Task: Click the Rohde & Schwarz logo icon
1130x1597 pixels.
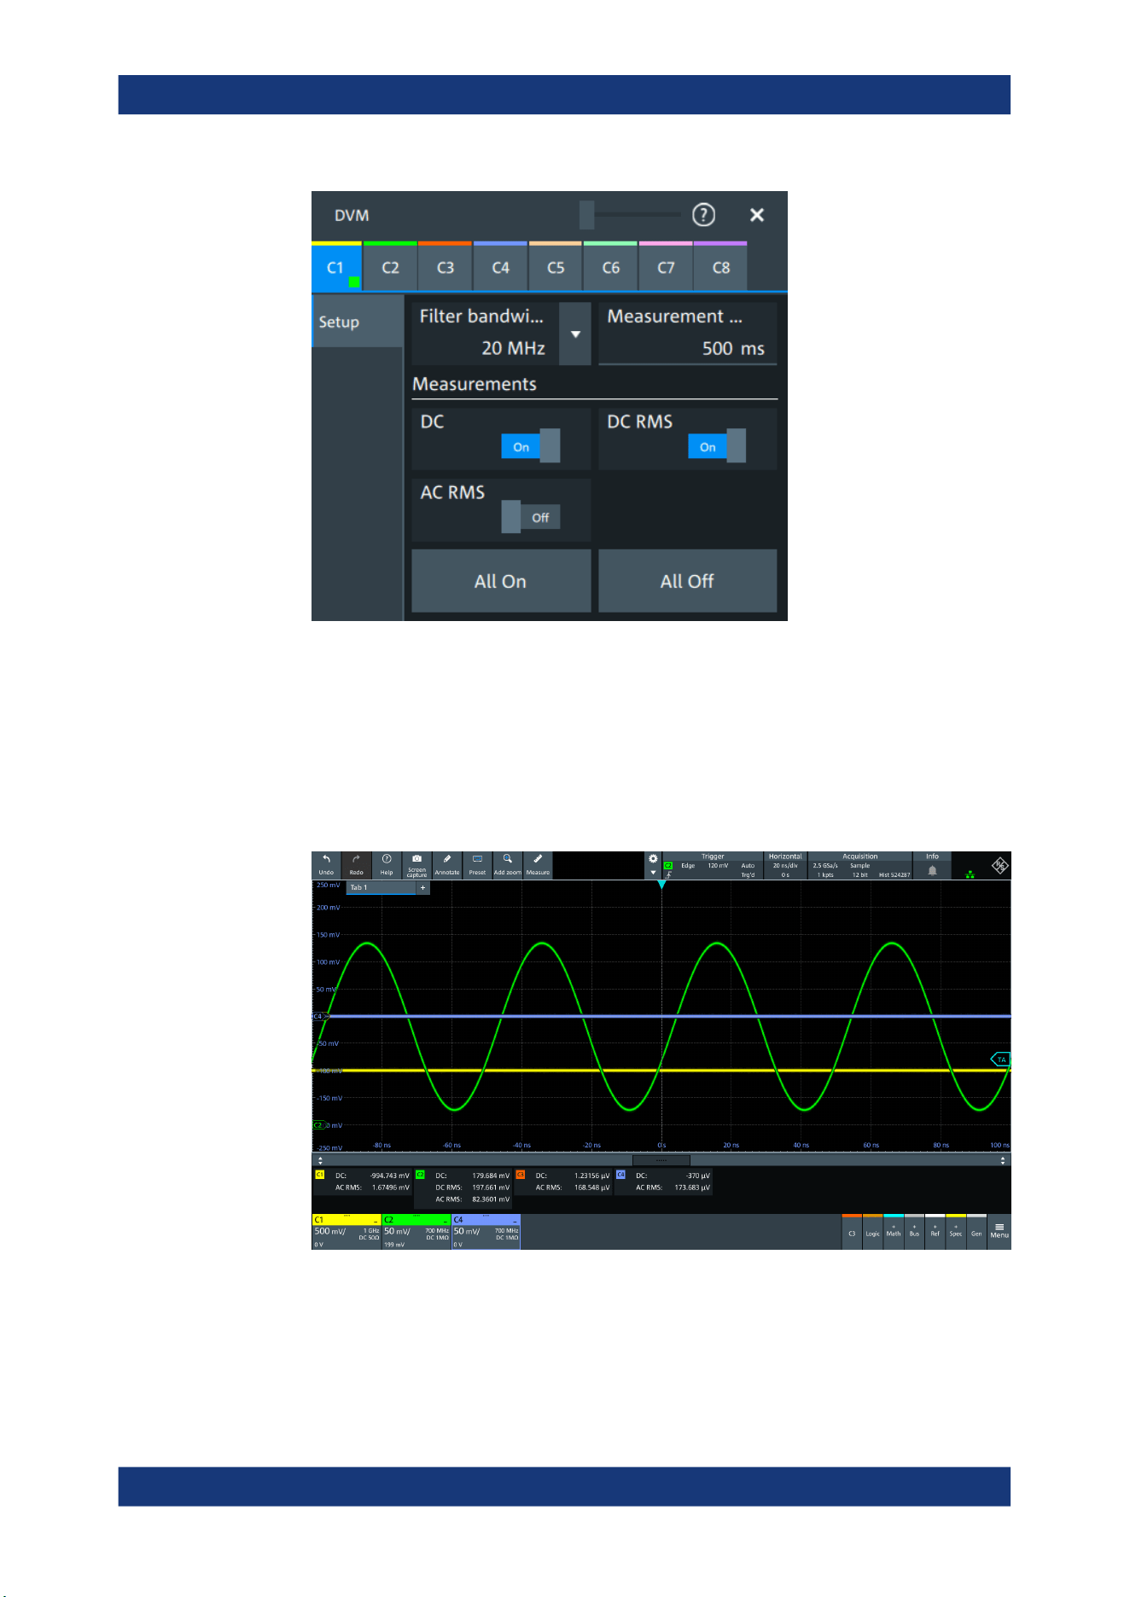Action: point(999,866)
